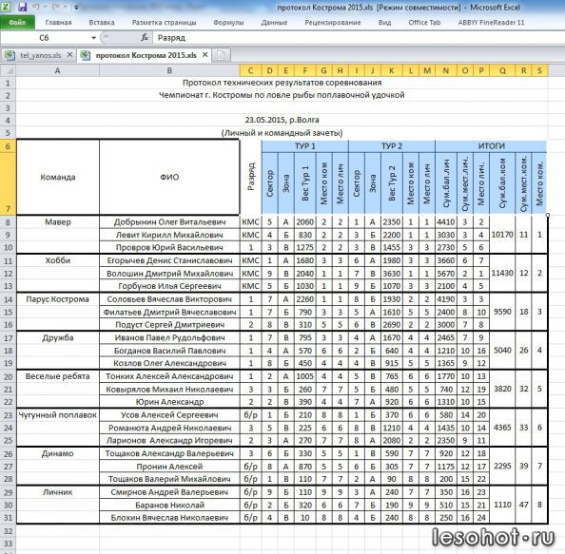
Task: Select team cell Парус Кострома
Action: coord(58,299)
